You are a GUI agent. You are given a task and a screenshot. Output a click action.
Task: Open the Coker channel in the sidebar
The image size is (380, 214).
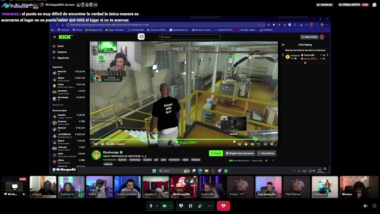69,86
